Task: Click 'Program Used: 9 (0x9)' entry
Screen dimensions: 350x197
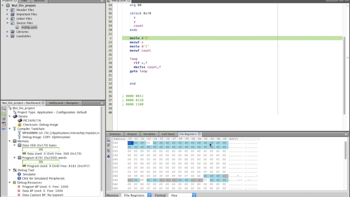Action: tap(58, 166)
